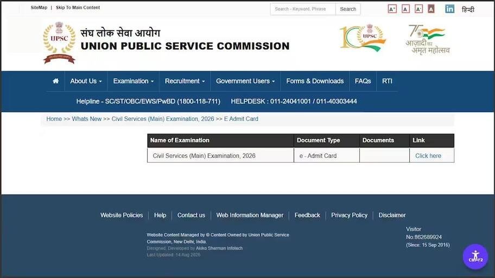495x278 pixels.
Task: Open the Contact us footer link
Action: point(191,215)
